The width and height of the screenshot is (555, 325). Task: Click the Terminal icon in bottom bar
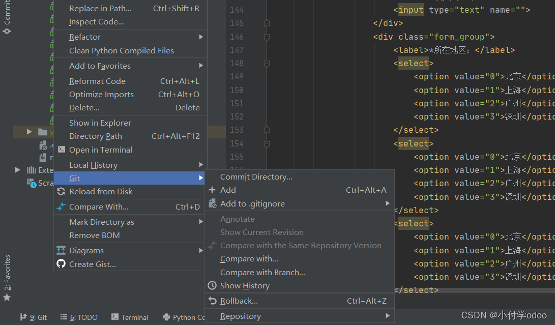pos(115,317)
